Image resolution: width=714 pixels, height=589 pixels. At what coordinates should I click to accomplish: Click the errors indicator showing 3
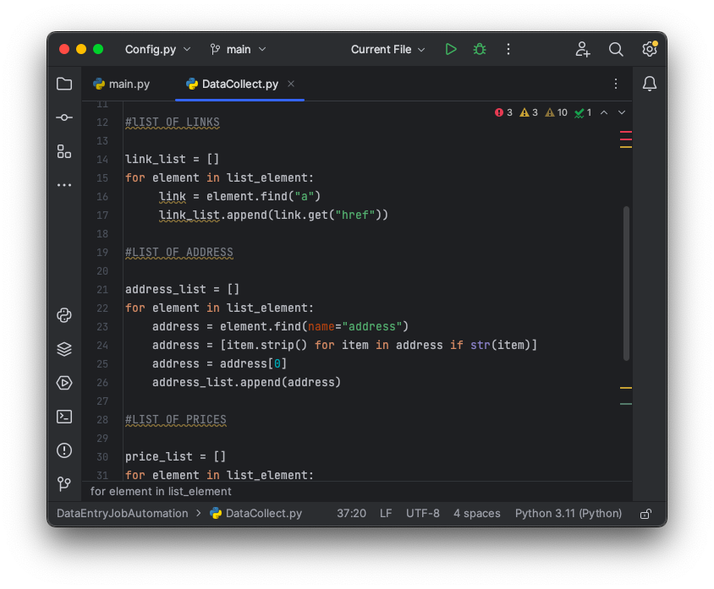(503, 112)
